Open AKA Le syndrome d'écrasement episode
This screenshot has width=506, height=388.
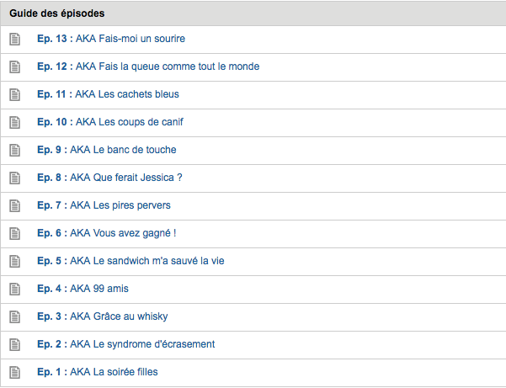125,344
